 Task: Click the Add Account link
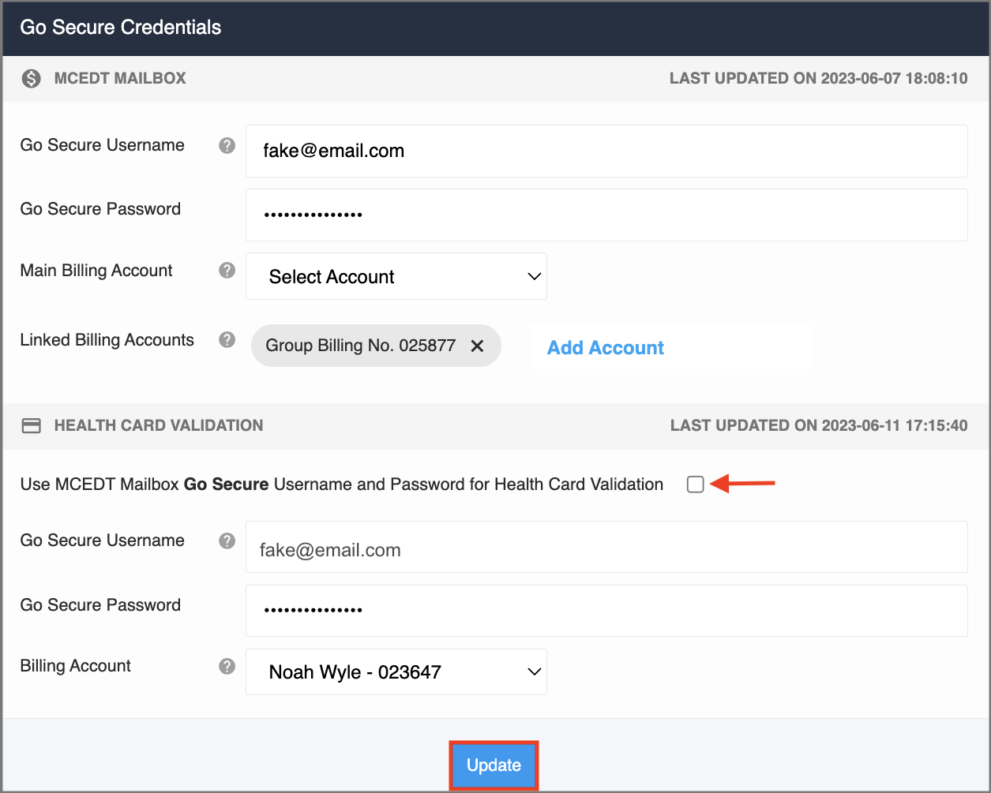[x=605, y=348]
